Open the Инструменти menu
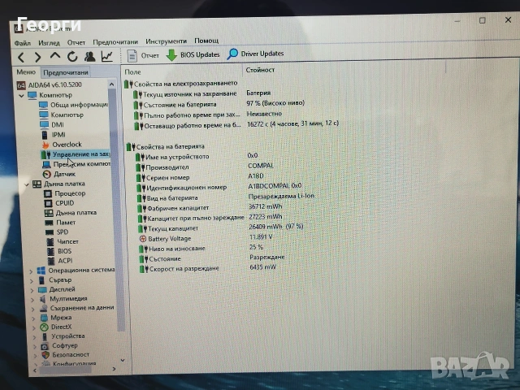Image resolution: width=520 pixels, height=390 pixels. pyautogui.click(x=166, y=41)
